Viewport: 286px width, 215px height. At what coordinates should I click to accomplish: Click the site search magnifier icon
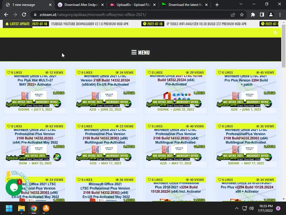275,32
